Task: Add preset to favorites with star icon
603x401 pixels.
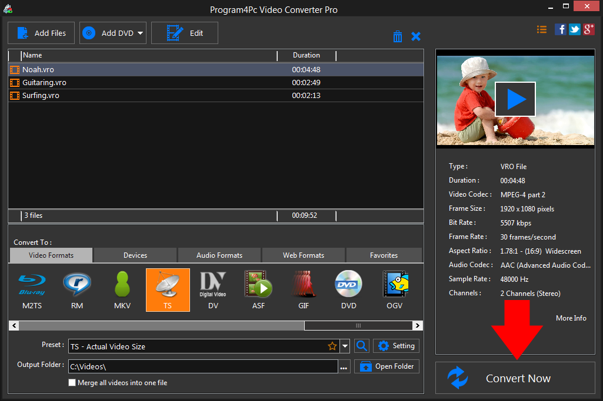Action: pyautogui.click(x=332, y=346)
